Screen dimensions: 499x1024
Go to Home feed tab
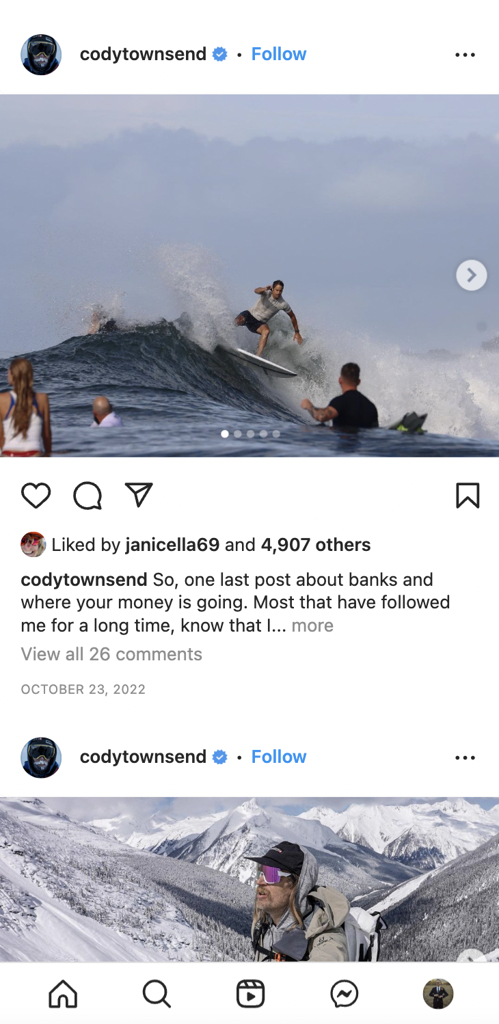[x=63, y=993]
